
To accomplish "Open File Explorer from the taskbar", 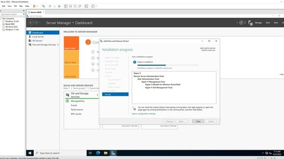I will [x=106, y=153].
